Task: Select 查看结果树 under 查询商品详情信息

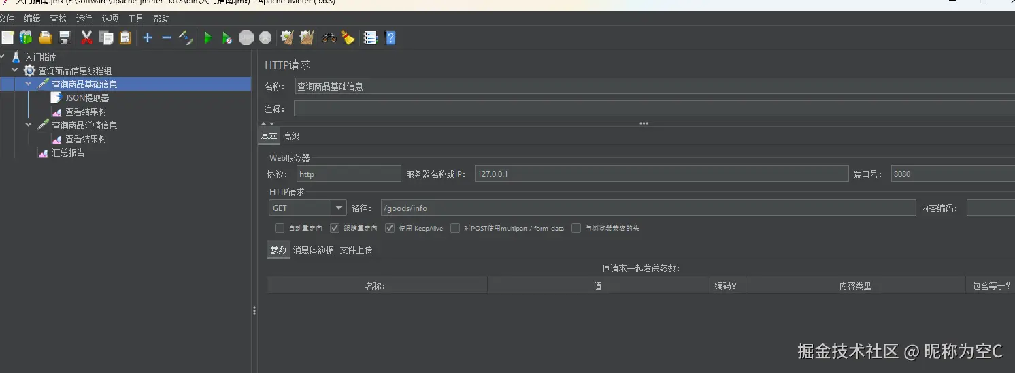Action: [x=86, y=139]
